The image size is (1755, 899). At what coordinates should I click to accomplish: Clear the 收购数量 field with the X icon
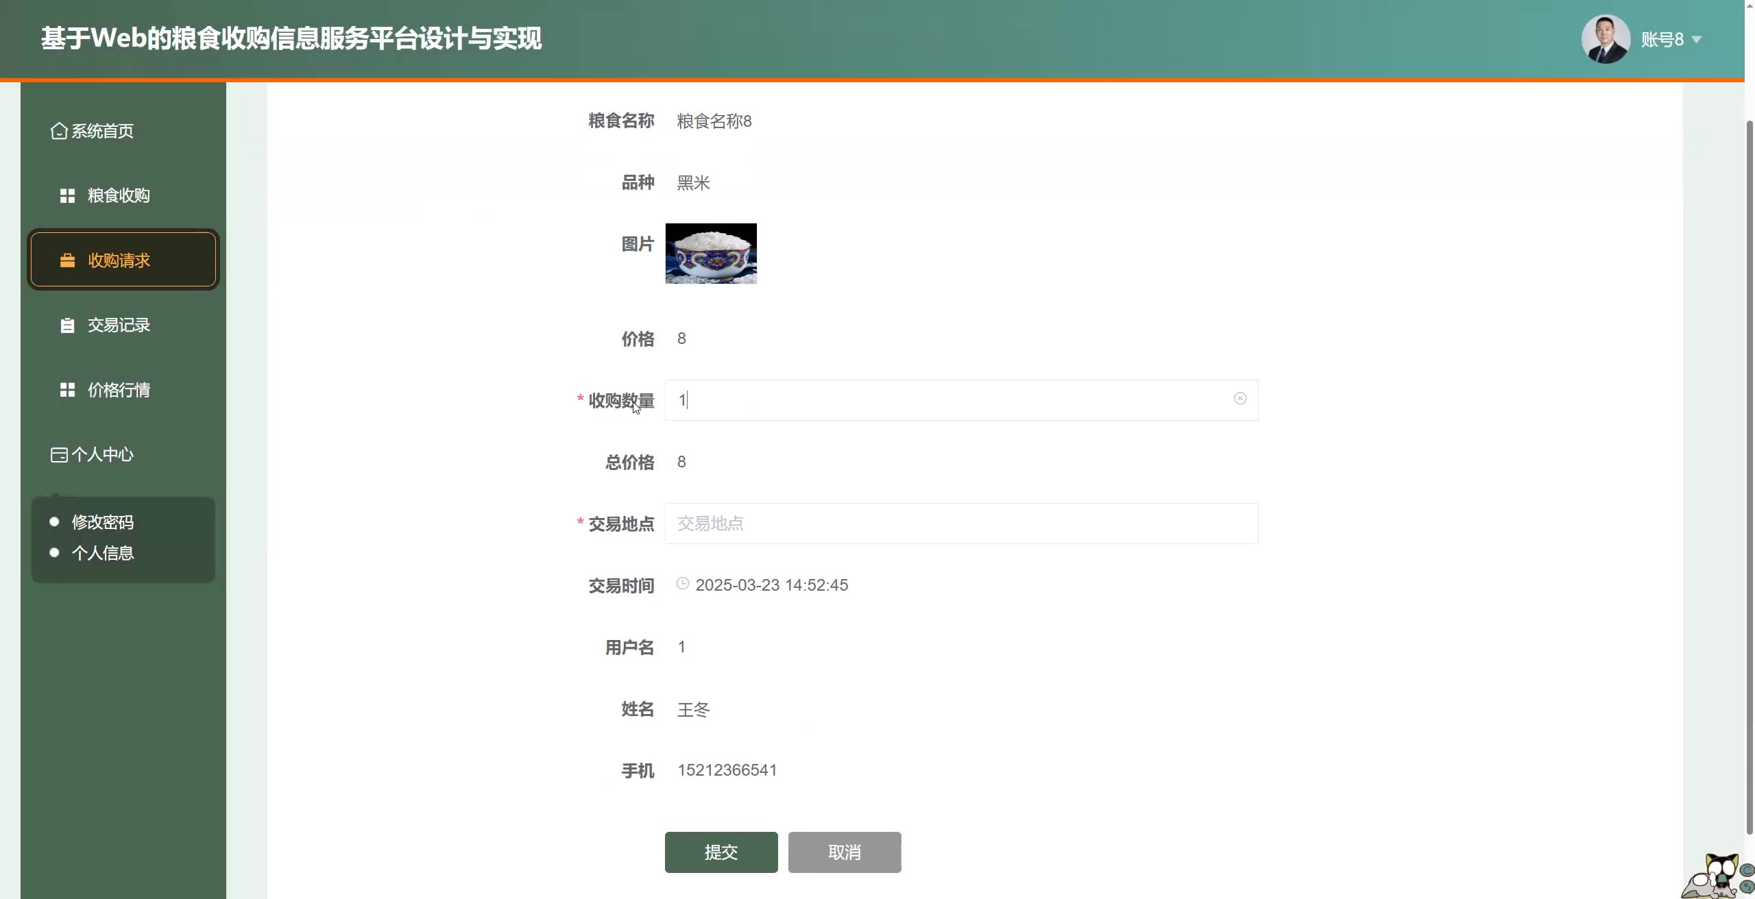[1240, 399]
